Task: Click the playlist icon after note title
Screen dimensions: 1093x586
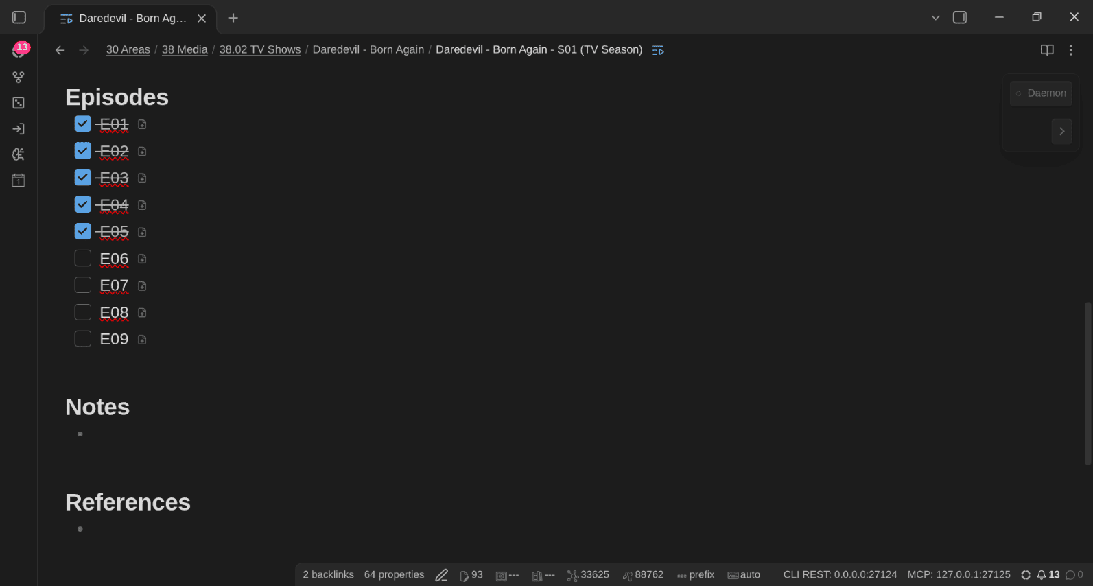Action: coord(658,50)
